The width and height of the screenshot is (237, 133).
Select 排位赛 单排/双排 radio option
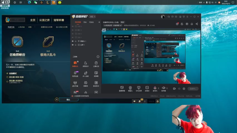[15, 77]
